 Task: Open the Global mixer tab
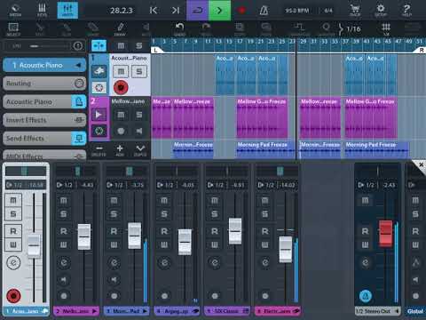tap(415, 311)
